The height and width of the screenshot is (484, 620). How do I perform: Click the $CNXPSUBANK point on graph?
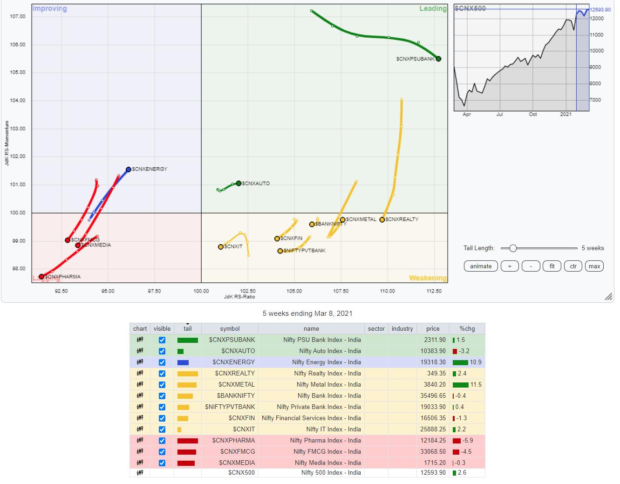[x=438, y=59]
